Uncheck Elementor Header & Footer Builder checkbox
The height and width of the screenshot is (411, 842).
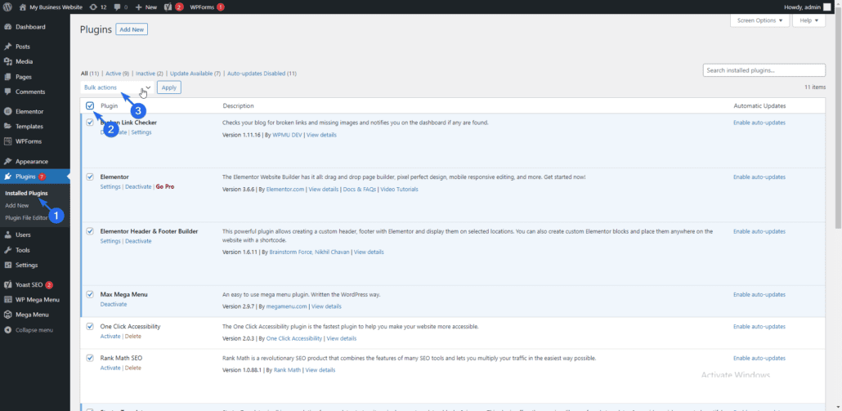(90, 231)
